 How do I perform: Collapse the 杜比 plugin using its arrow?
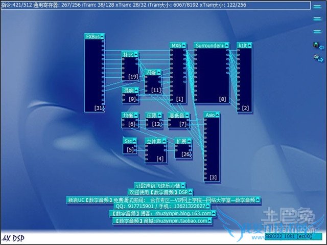pos(136,55)
